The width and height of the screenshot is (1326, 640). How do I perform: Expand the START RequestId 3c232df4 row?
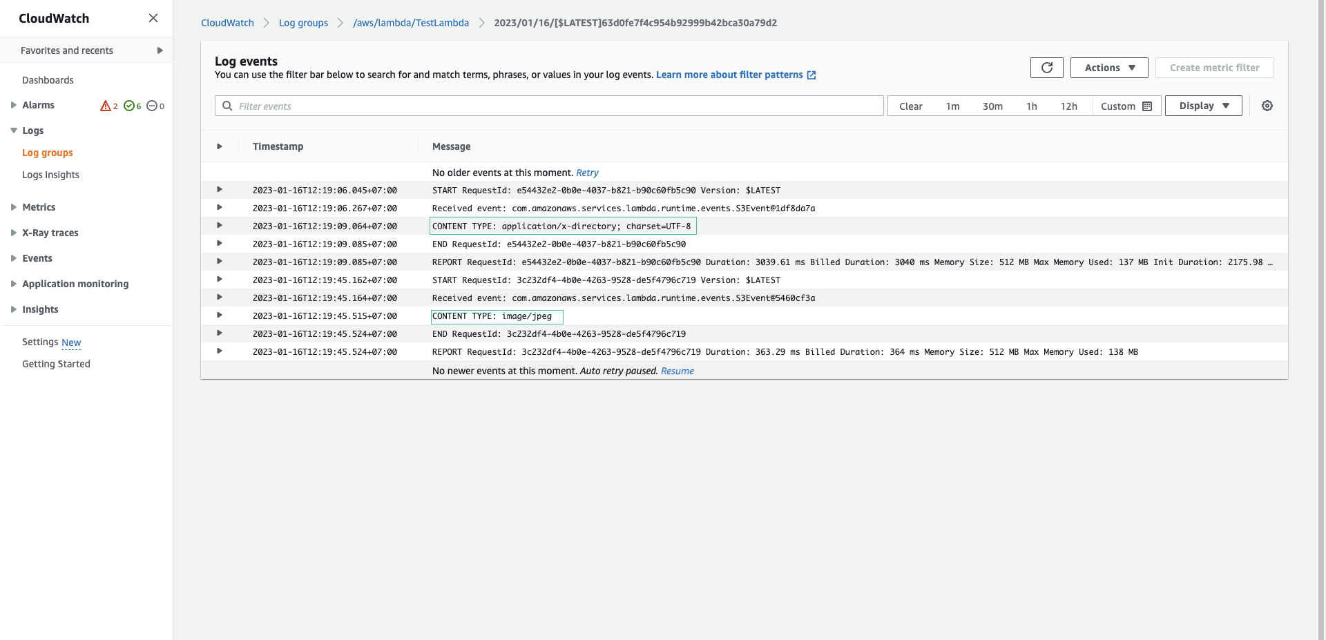pyautogui.click(x=220, y=279)
